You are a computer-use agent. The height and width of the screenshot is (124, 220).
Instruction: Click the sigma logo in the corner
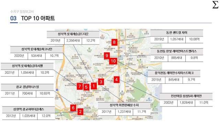pos(215,4)
